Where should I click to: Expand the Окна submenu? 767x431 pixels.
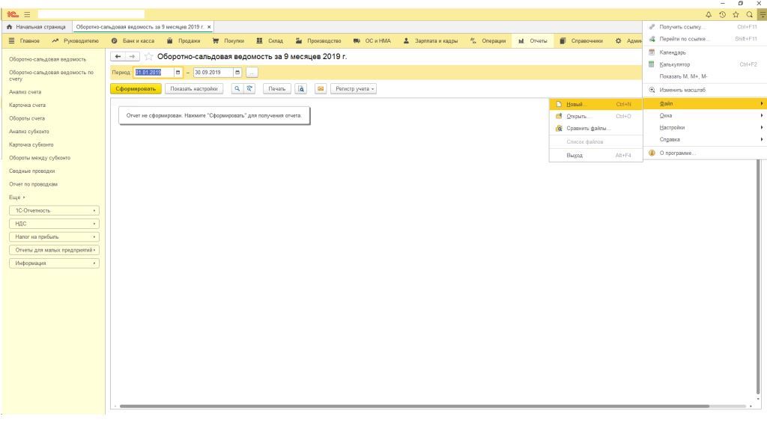(705, 116)
